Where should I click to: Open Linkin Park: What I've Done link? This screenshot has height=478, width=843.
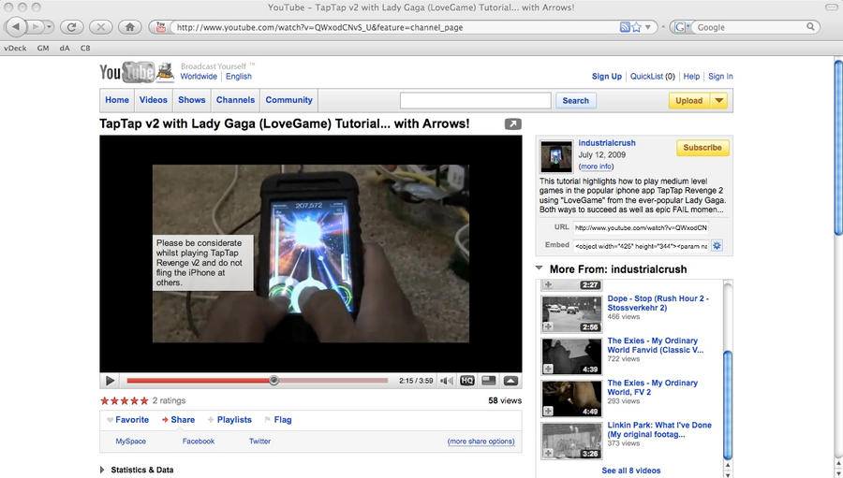(659, 429)
